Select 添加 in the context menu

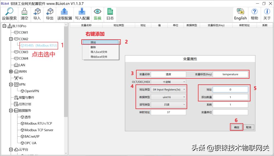[x=100, y=42]
